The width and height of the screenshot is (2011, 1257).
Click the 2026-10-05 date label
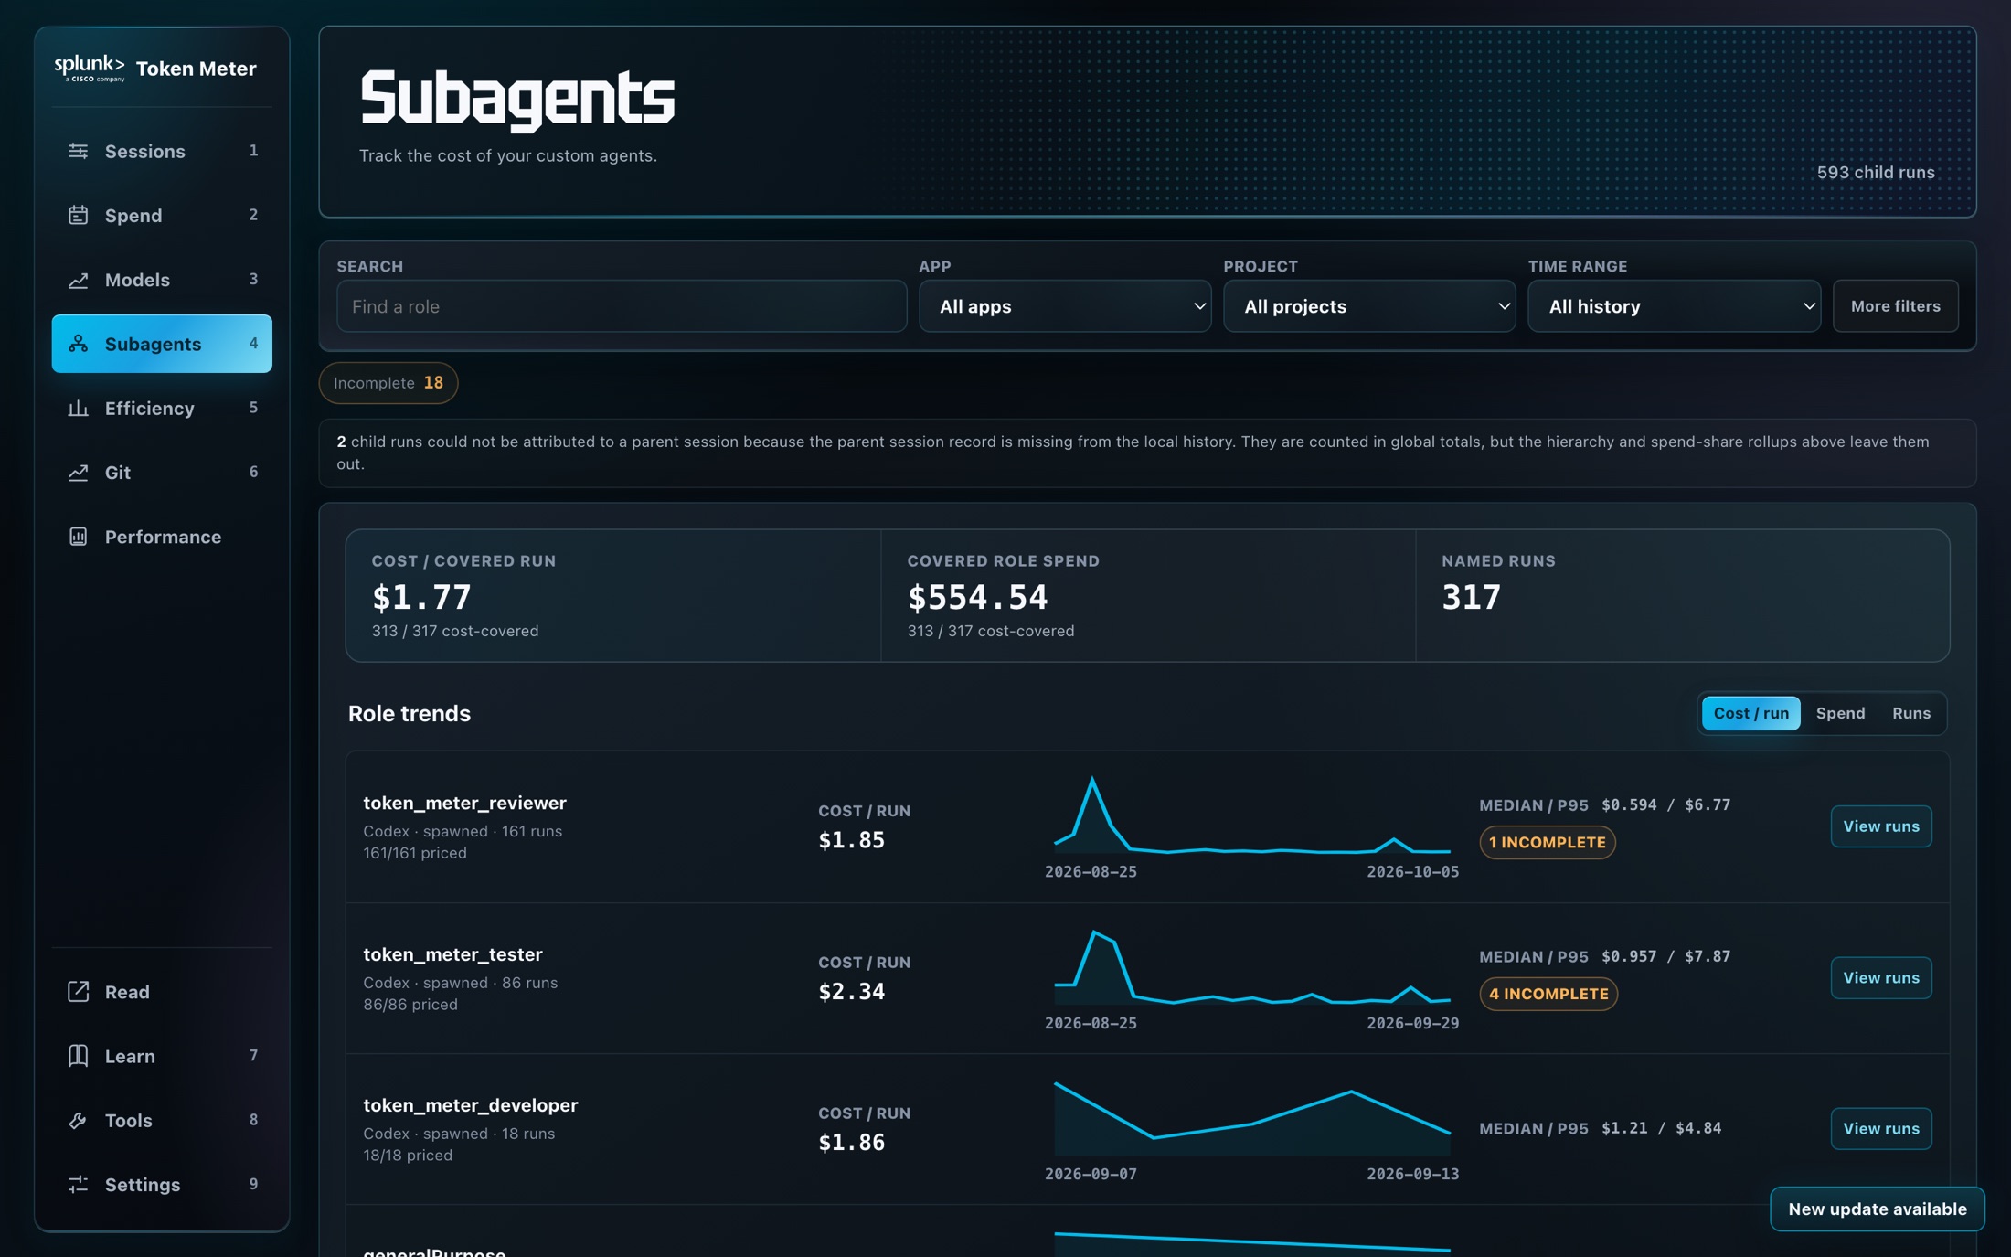(1412, 872)
